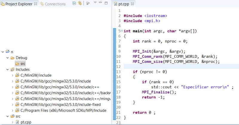Place cursor on empty line 12
The image size is (239, 125).
coord(181,67)
